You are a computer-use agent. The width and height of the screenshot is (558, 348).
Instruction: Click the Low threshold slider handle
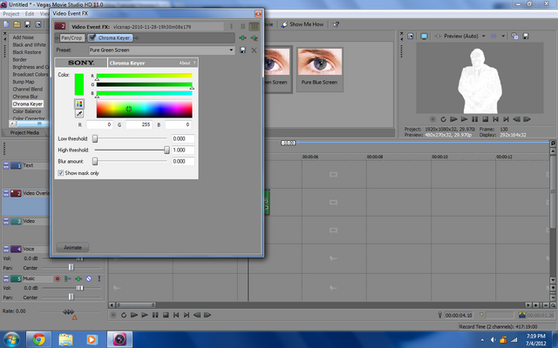click(95, 138)
